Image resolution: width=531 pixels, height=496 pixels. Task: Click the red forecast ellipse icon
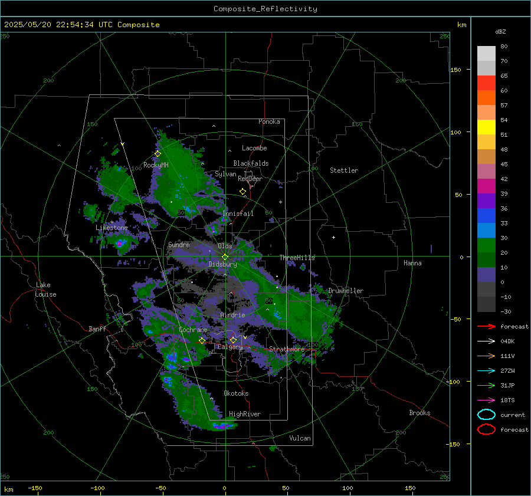486,429
